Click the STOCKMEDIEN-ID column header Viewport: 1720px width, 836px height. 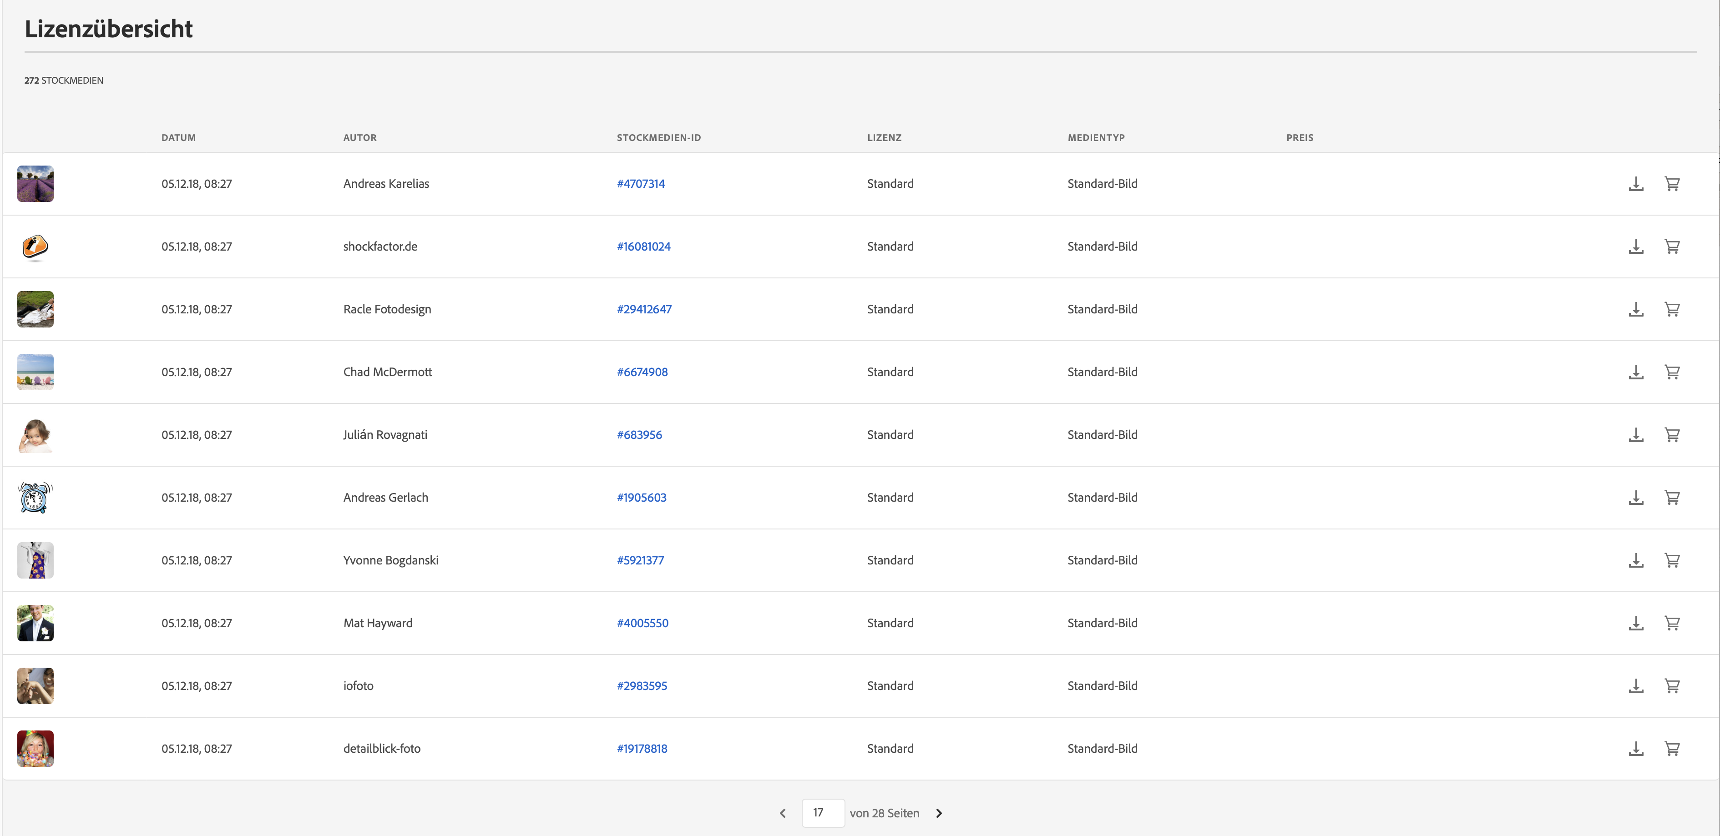coord(658,137)
